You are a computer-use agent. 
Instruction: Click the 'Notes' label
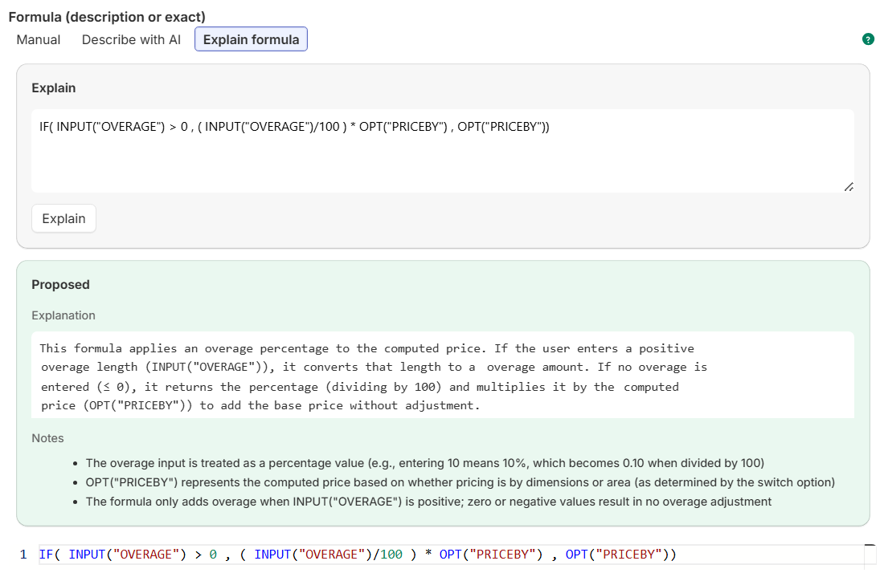click(x=47, y=438)
